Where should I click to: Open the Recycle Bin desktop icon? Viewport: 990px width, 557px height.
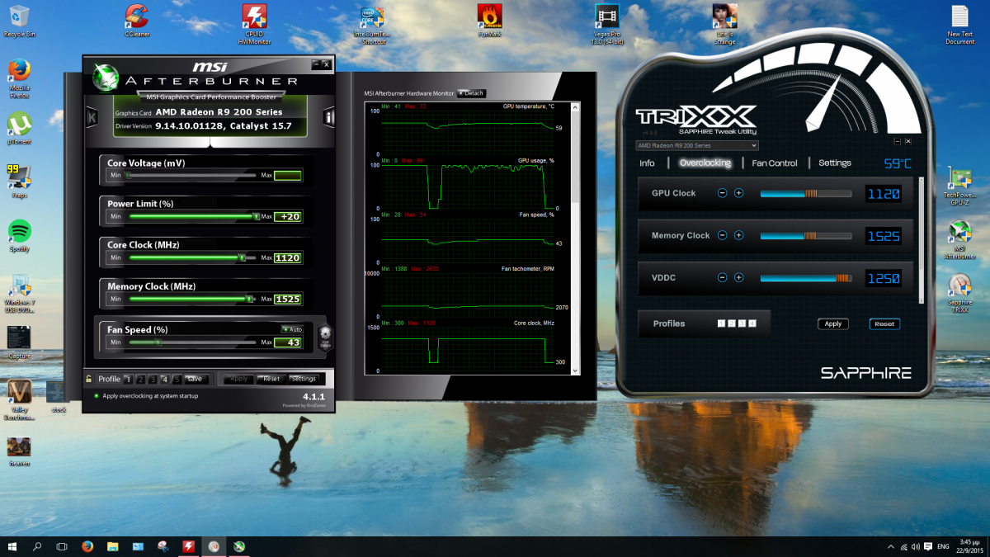(19, 21)
